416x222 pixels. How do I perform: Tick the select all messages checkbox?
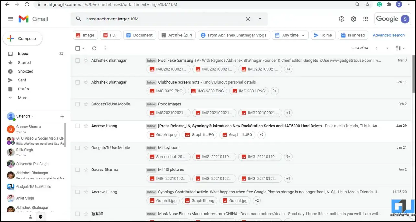78,48
